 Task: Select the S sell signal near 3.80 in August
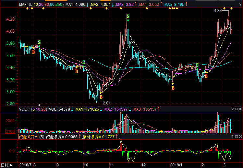pos(39,42)
